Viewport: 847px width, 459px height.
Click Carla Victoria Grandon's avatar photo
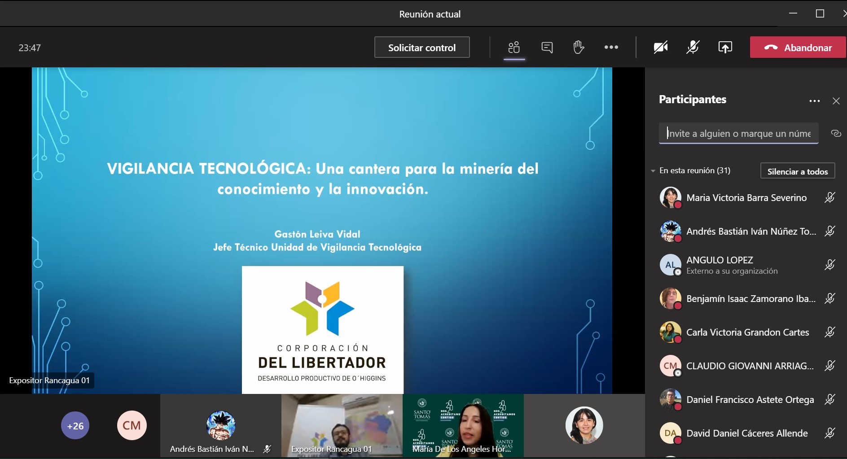[x=670, y=332]
